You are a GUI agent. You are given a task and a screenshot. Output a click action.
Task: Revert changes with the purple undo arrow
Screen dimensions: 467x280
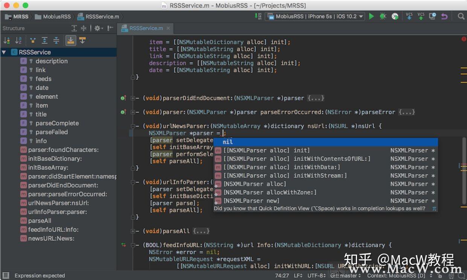(444, 16)
